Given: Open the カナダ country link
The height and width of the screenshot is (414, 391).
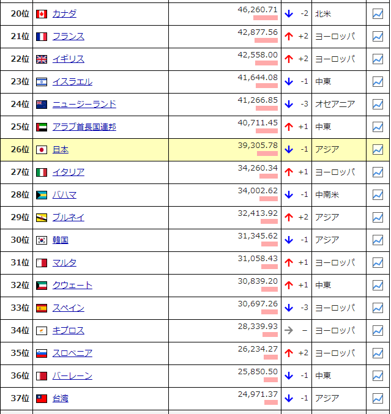Looking at the screenshot, I should [x=64, y=14].
